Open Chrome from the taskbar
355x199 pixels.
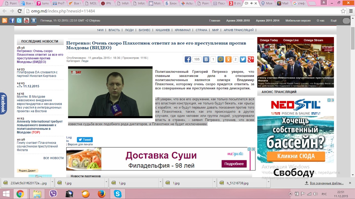(20, 194)
